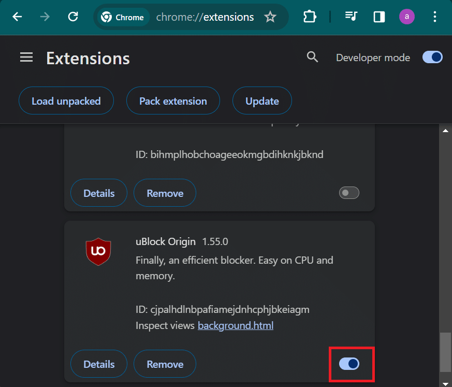Turn off Developer mode switch
452x387 pixels.
pos(432,57)
